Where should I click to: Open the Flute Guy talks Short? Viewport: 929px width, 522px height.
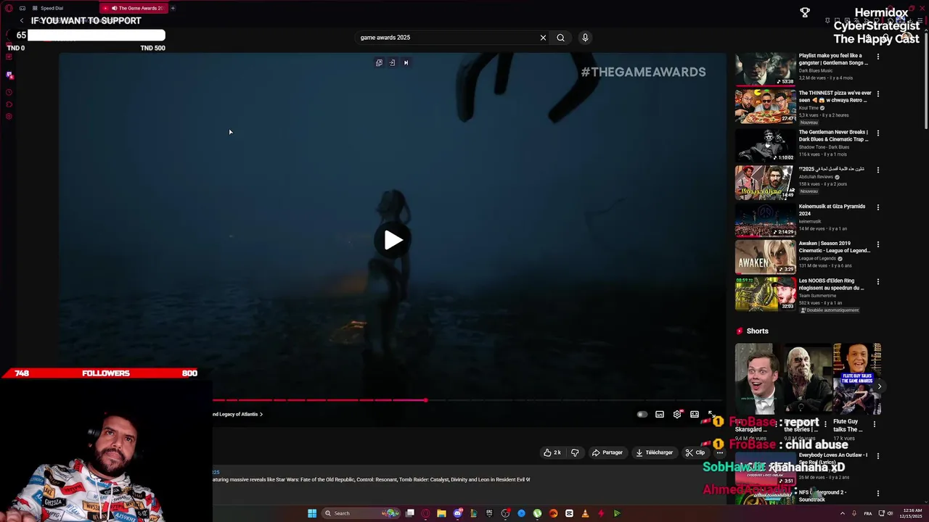[x=857, y=378]
